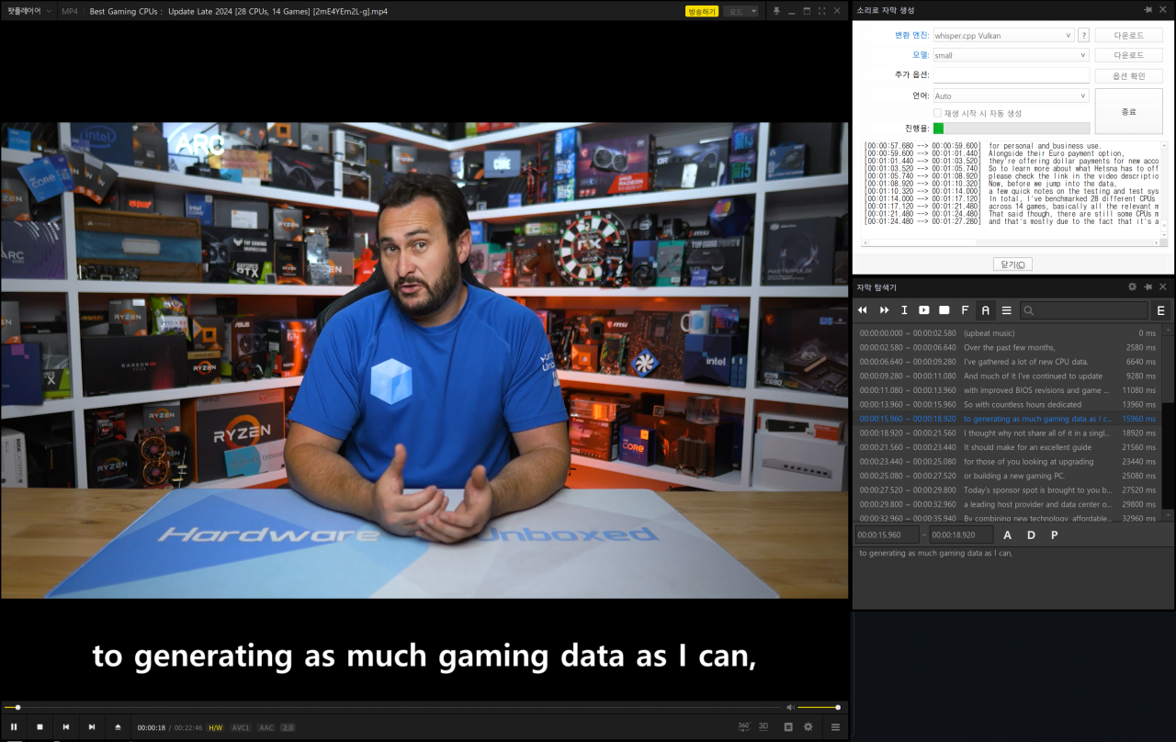The image size is (1176, 742).
Task: Enable 재생 시작 시 자동 생성 checkbox
Action: click(x=937, y=113)
